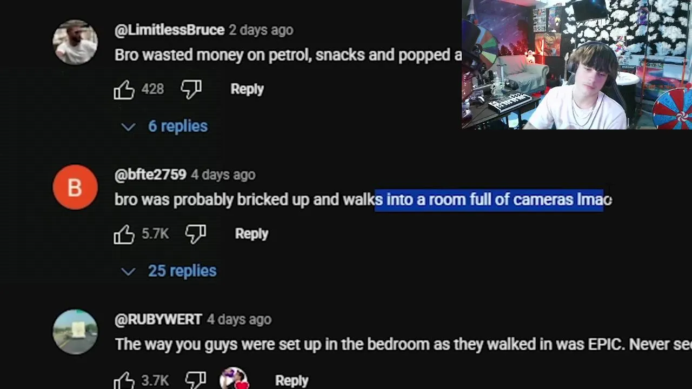The height and width of the screenshot is (389, 692).
Task: Open @LimitlessBruce profile avatar
Action: click(75, 42)
